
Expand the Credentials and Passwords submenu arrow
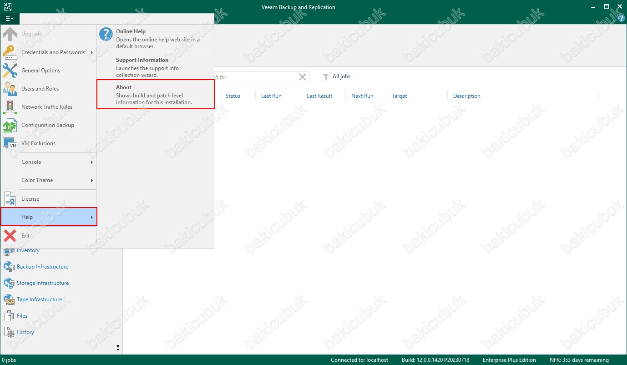(92, 52)
